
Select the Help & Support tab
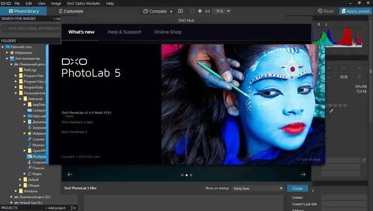[124, 32]
